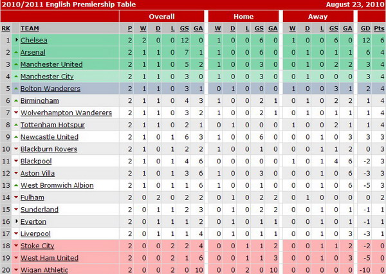Click the red down arrow beside Stoke City

pos(16,246)
